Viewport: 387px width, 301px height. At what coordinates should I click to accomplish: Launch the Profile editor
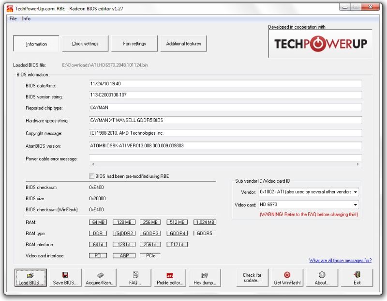tap(169, 277)
